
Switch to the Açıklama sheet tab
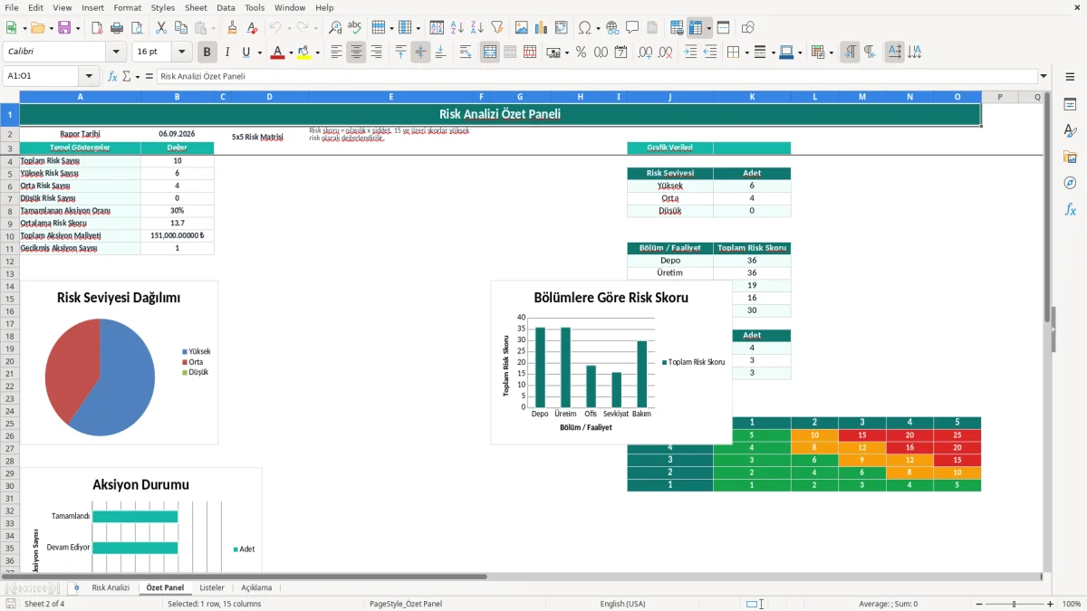(x=256, y=587)
